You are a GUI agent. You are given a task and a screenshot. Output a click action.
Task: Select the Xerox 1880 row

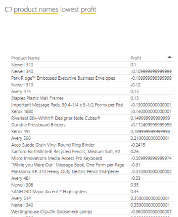point(90,111)
